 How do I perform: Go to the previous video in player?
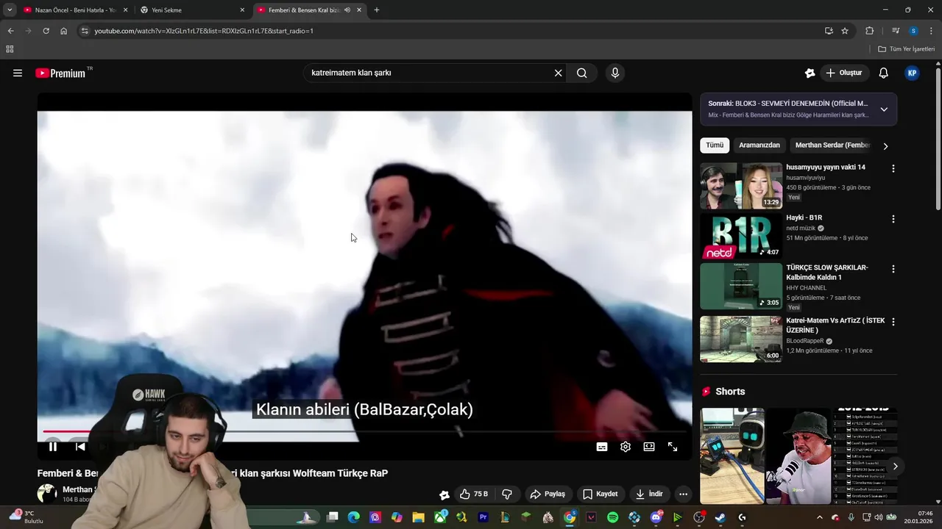pos(80,447)
